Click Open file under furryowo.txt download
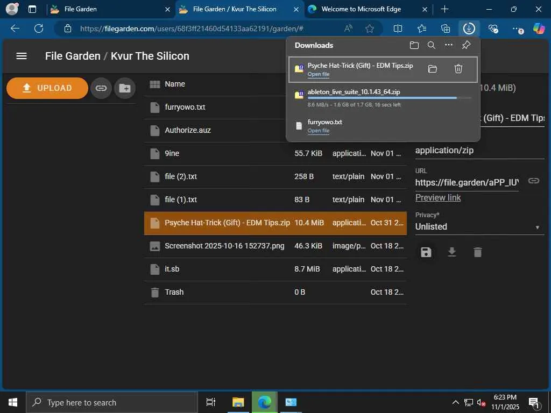The image size is (551, 413). click(319, 131)
